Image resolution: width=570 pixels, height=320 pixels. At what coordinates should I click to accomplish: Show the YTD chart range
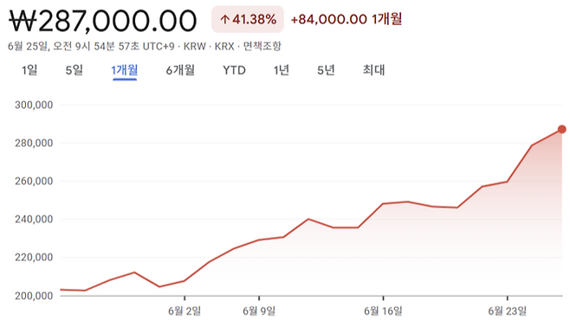(234, 70)
